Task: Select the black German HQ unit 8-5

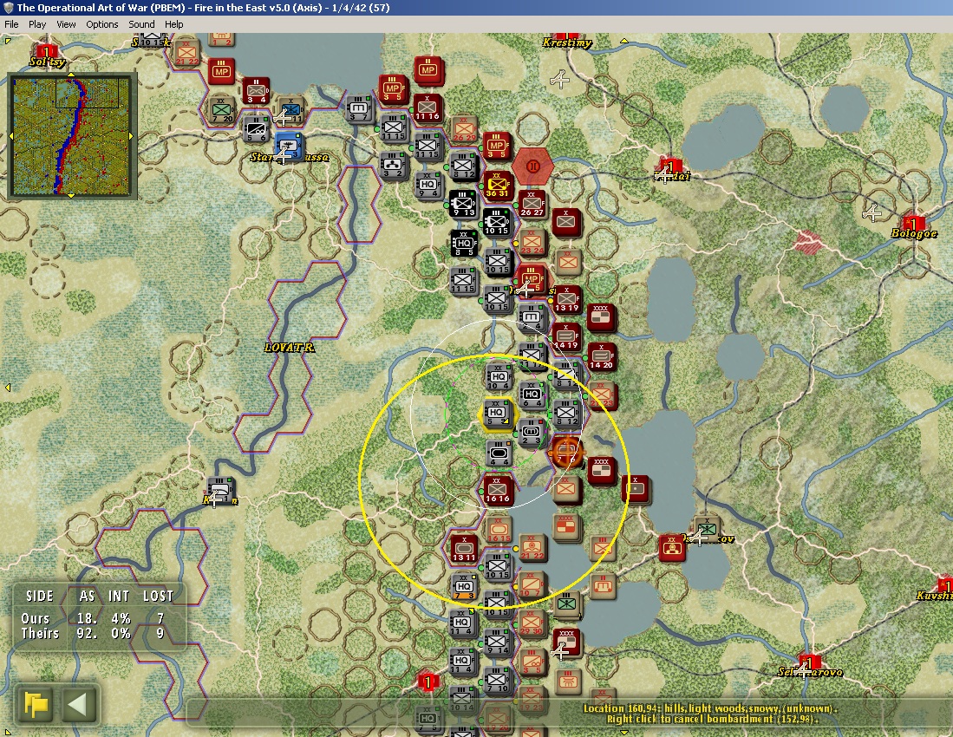Action: pos(464,243)
